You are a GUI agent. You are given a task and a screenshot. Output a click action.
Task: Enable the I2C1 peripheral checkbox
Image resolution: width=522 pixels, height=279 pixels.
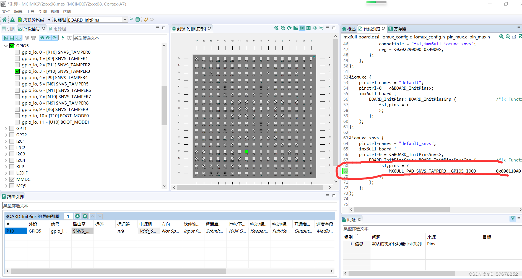[x=12, y=141]
